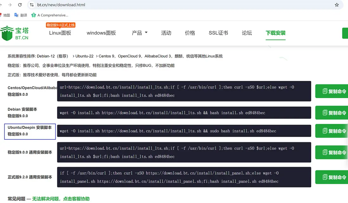348x203 pixels.
Task: Click the 系统兼容性排序 text line
Action: 115,56
